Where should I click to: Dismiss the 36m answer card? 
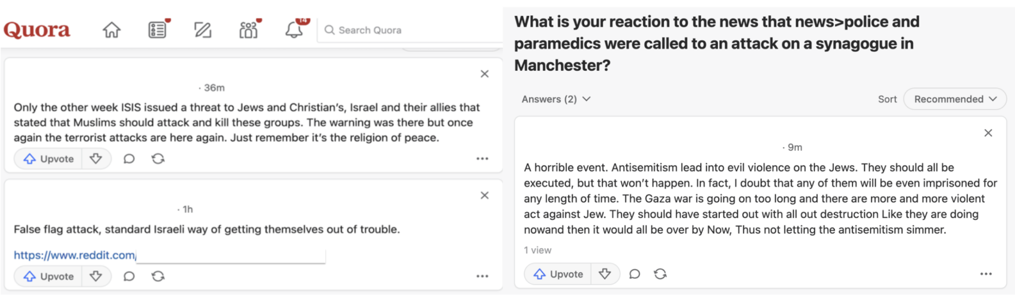coord(484,74)
